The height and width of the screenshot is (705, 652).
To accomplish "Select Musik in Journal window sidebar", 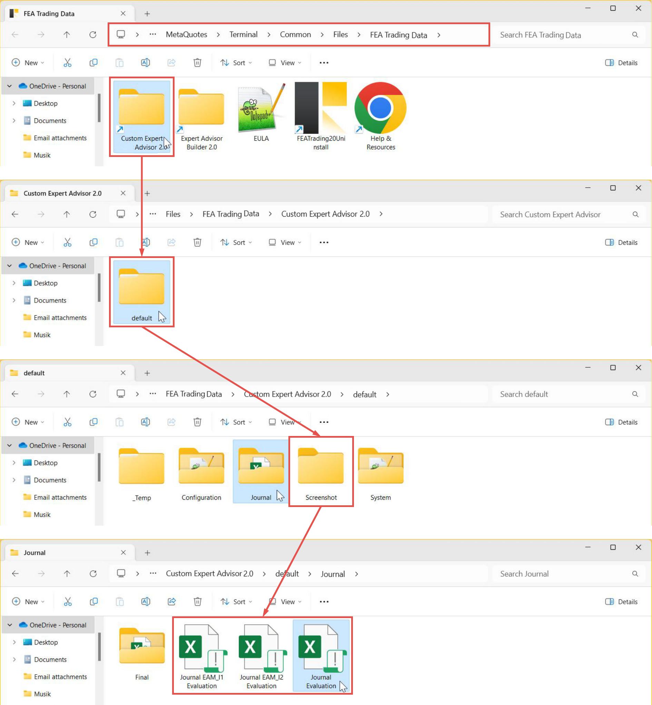I will point(37,694).
